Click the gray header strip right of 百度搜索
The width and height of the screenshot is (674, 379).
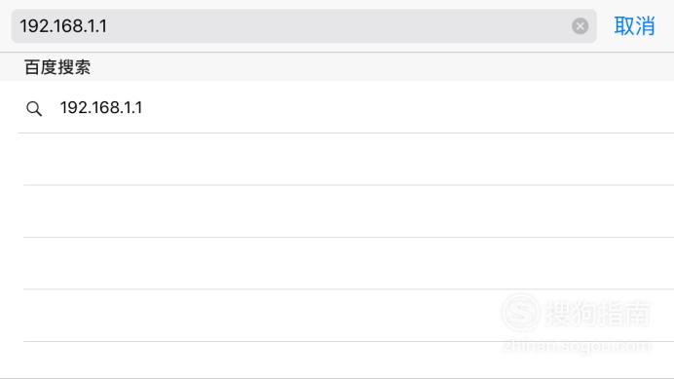click(382, 67)
